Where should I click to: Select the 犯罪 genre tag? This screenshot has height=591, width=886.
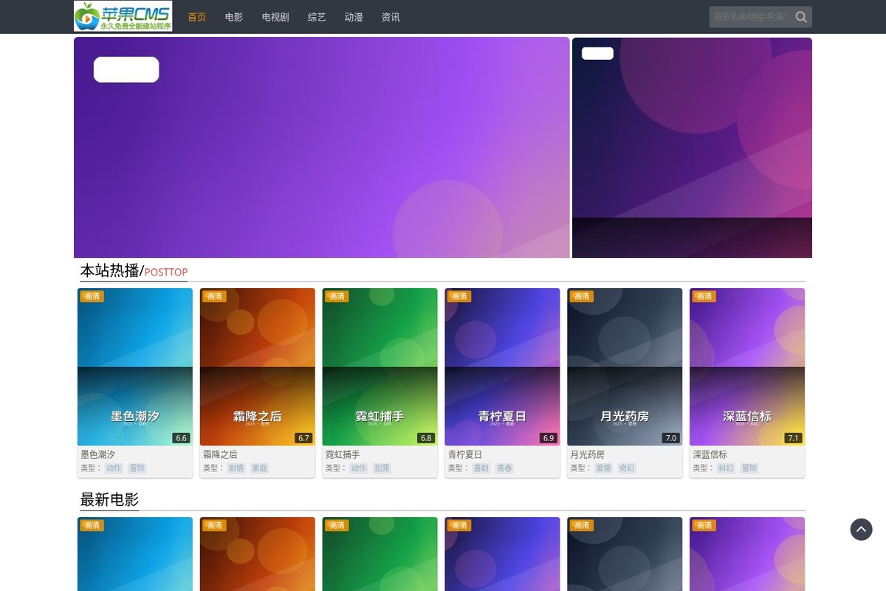(382, 468)
